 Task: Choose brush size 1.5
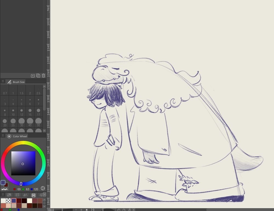[21, 90]
